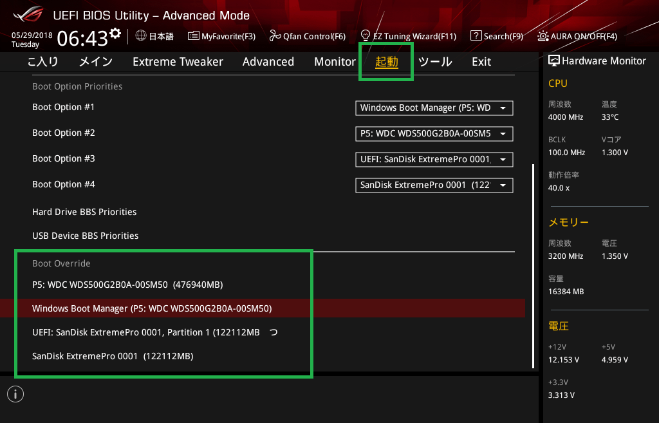The width and height of the screenshot is (659, 423).
Task: Launch EZ Tuning Wizard(F11)
Action: 409,36
